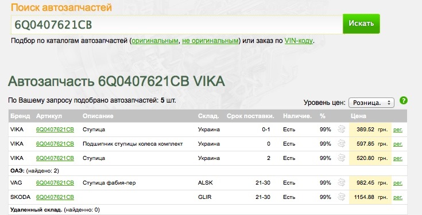Select the price 389.52 грн. cell

tap(370, 130)
